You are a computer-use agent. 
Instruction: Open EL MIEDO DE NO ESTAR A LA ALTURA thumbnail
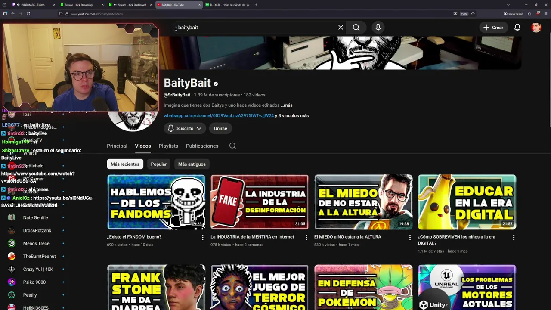tap(363, 202)
